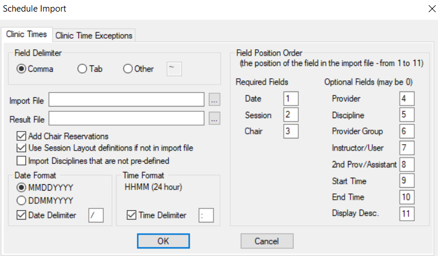
Task: Click the Import File text field
Action: point(126,100)
